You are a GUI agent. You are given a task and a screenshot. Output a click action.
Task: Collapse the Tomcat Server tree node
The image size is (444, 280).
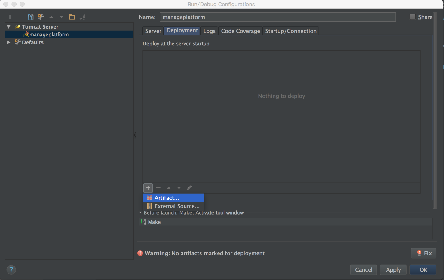click(x=8, y=27)
